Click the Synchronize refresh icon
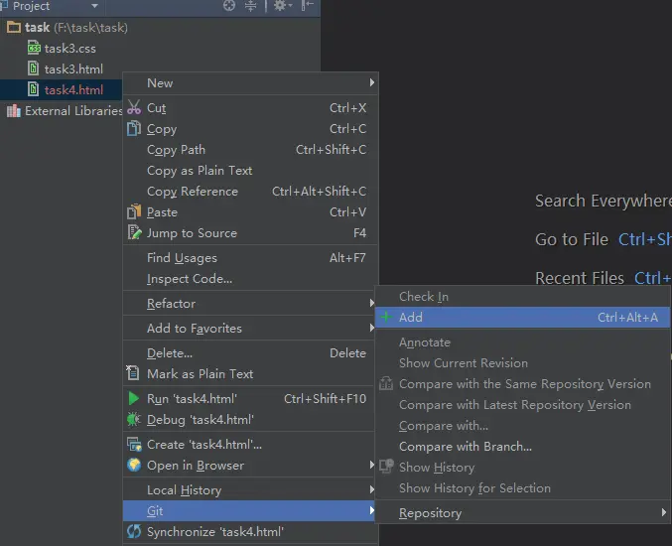Screen dimensions: 672x546 (x=134, y=531)
